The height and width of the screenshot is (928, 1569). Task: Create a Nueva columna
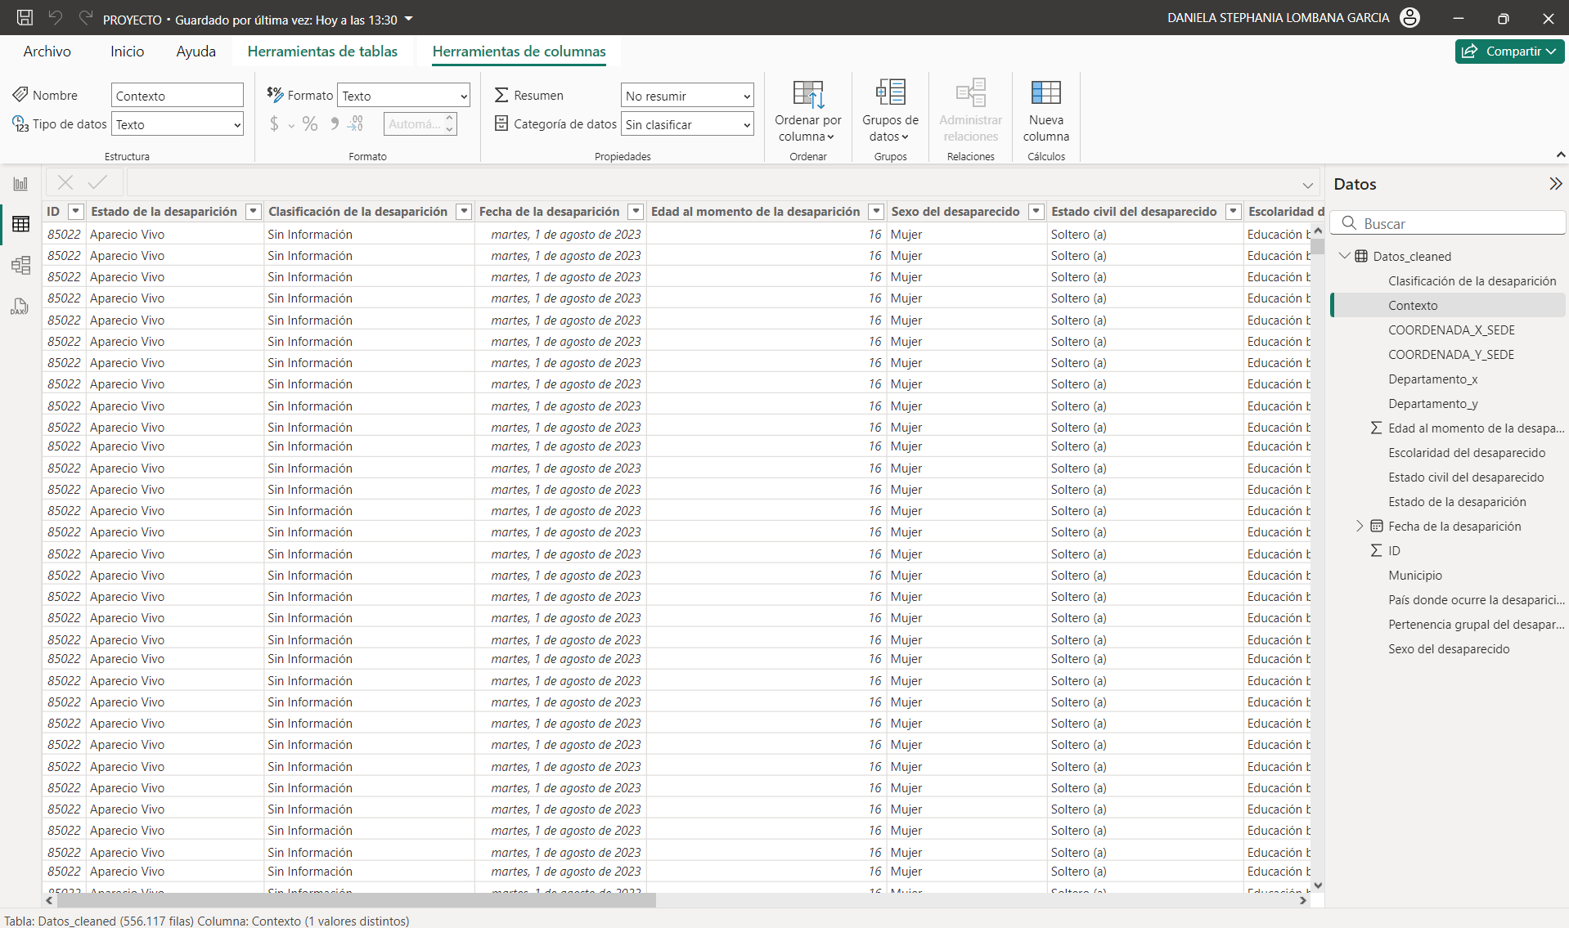click(1045, 111)
